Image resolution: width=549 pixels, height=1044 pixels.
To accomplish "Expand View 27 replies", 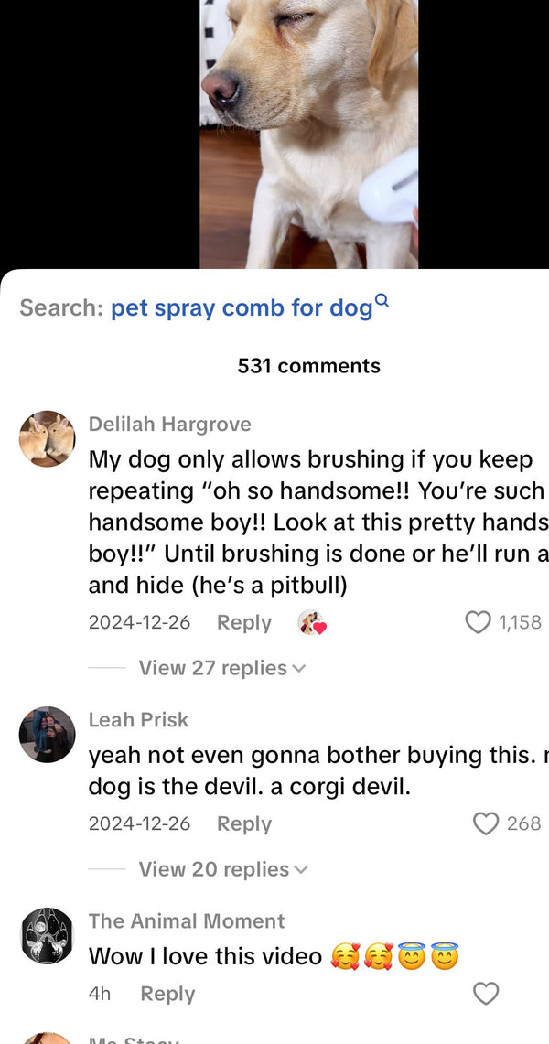I will tap(221, 668).
